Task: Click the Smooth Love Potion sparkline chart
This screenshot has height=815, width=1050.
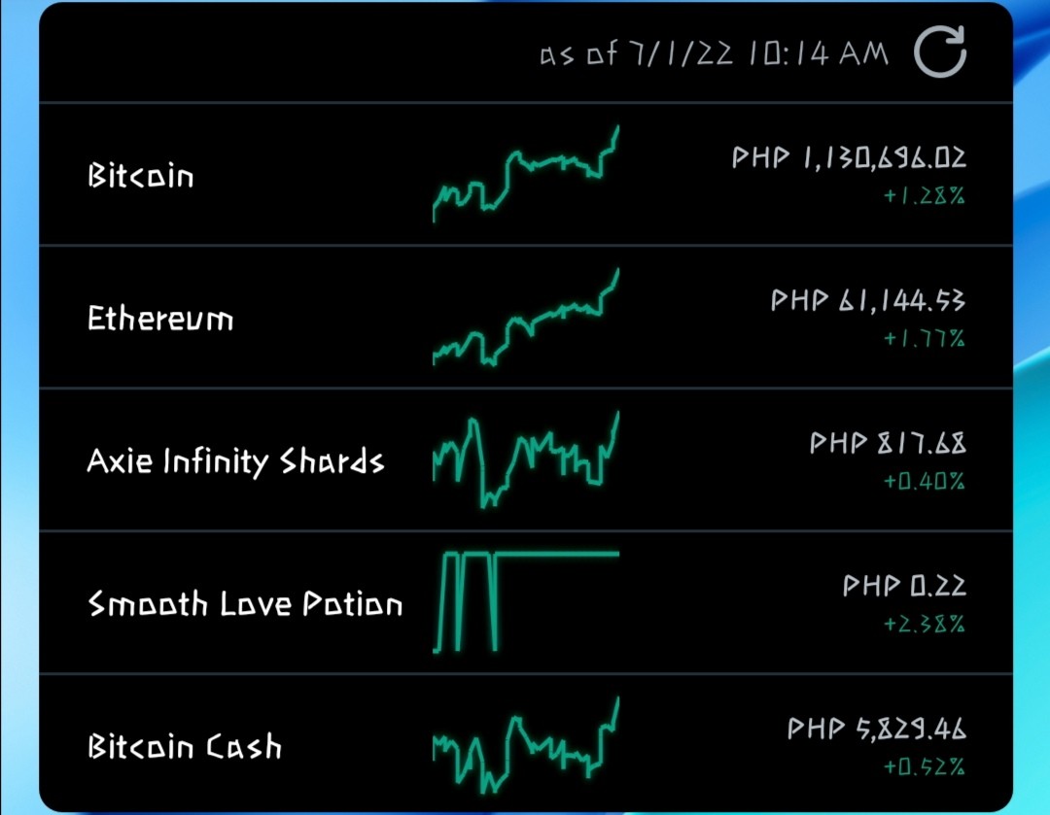Action: click(x=526, y=601)
